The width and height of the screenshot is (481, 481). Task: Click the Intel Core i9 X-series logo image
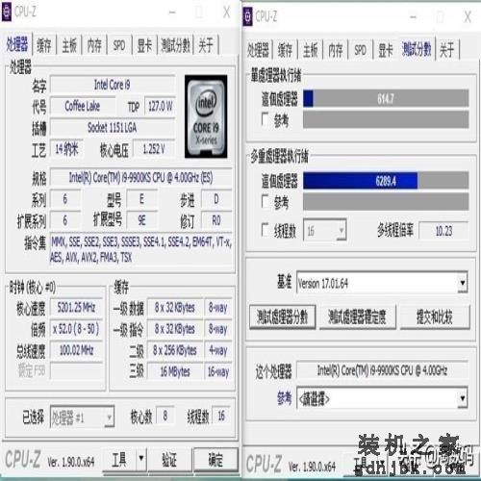[x=206, y=116]
